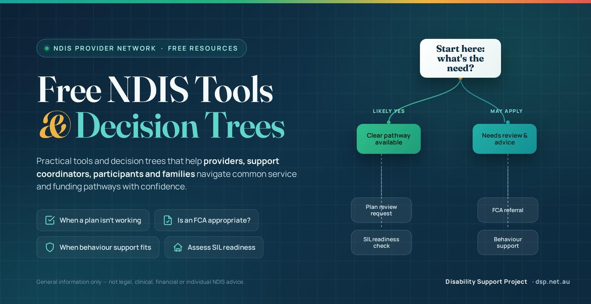Click the shield icon for behaviour support
Screen dimensions: 591x304
tap(50, 247)
